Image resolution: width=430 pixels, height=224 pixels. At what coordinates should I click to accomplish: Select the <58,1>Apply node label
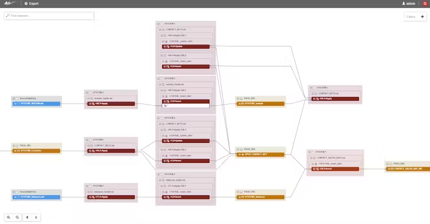click(101, 103)
